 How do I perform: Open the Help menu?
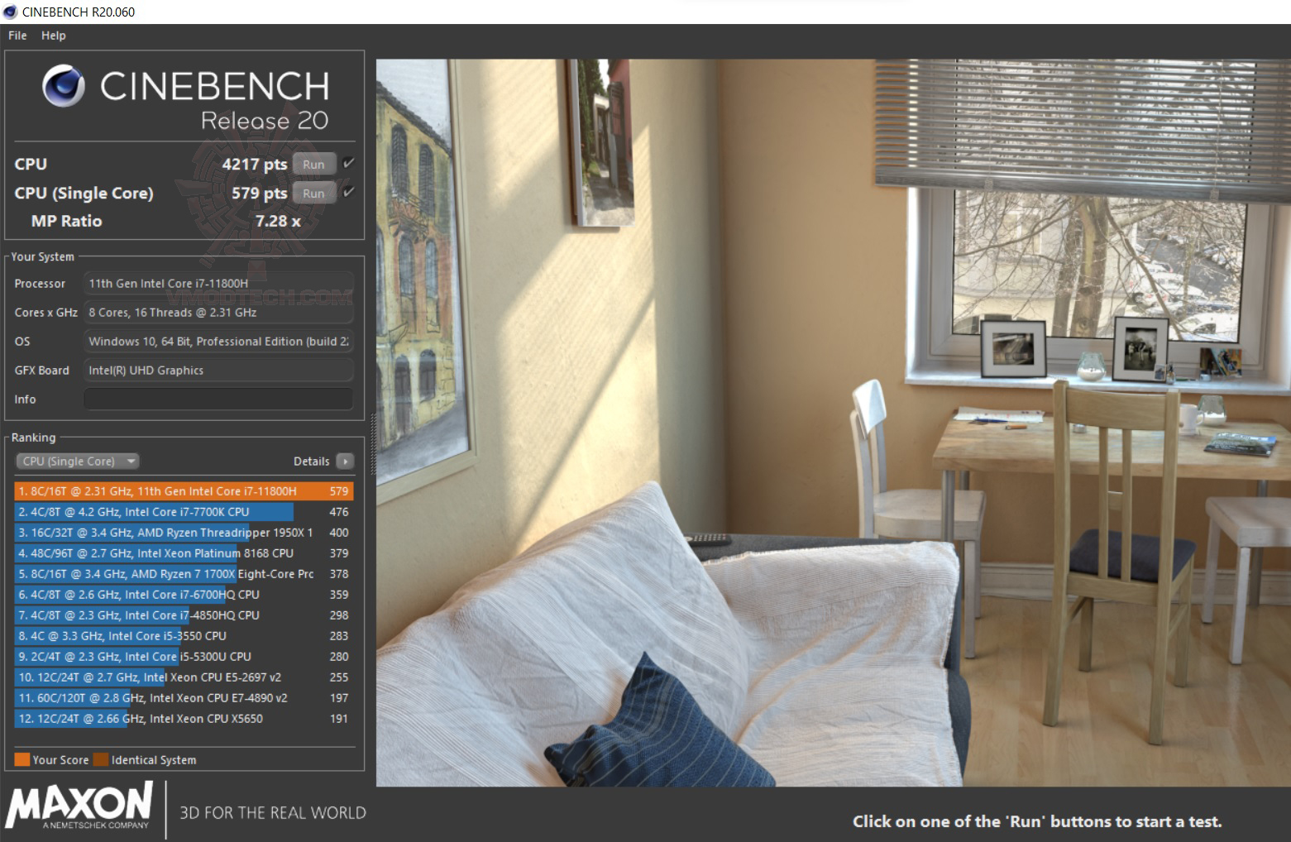tap(54, 36)
